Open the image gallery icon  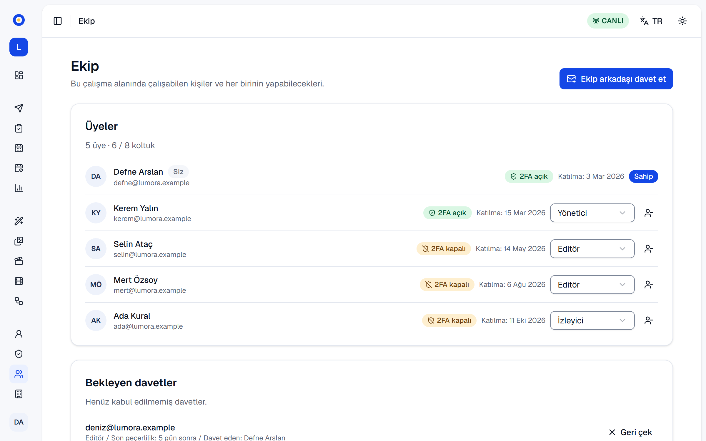pyautogui.click(x=19, y=241)
